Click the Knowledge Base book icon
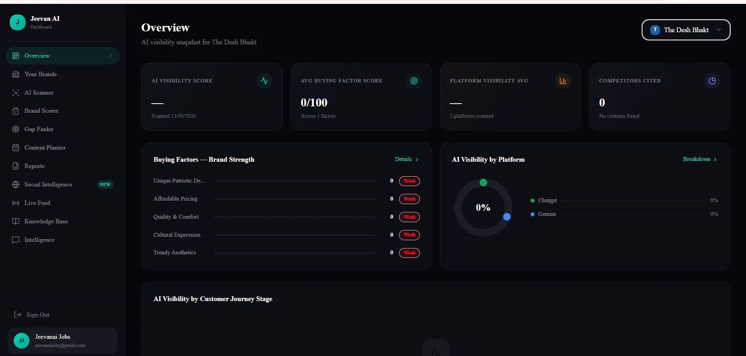 (x=16, y=221)
